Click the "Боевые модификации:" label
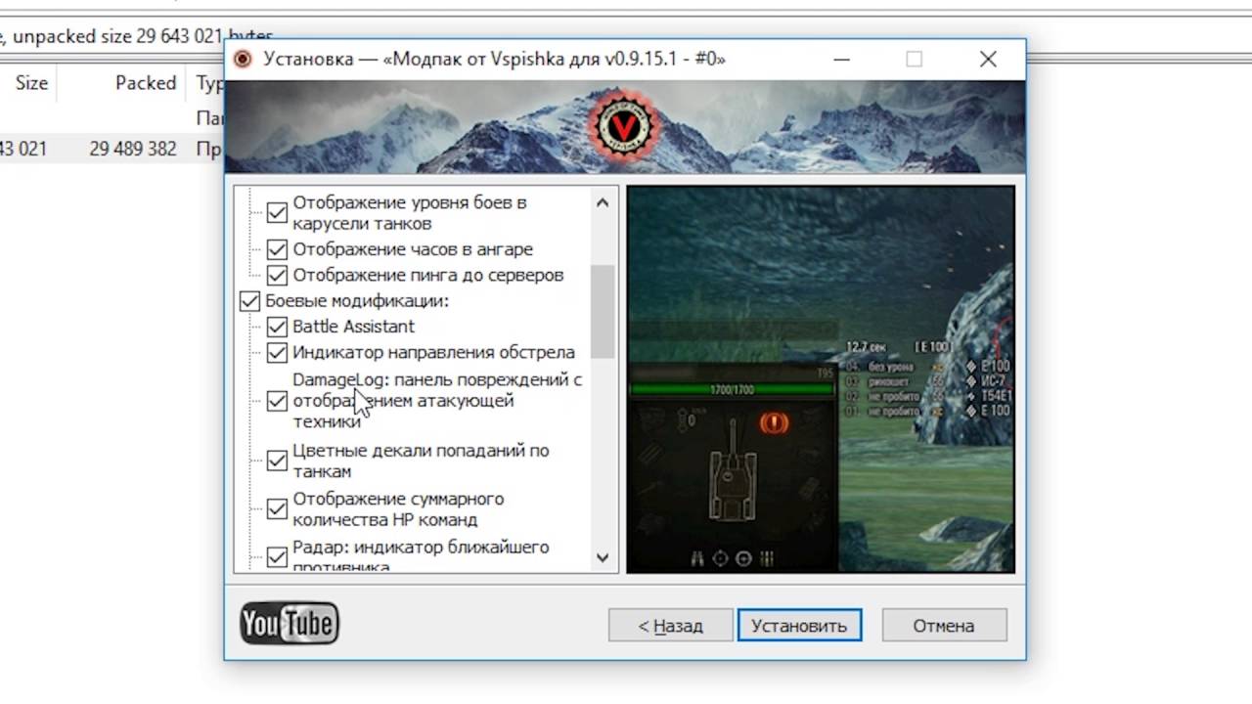The height and width of the screenshot is (704, 1252). 357,301
